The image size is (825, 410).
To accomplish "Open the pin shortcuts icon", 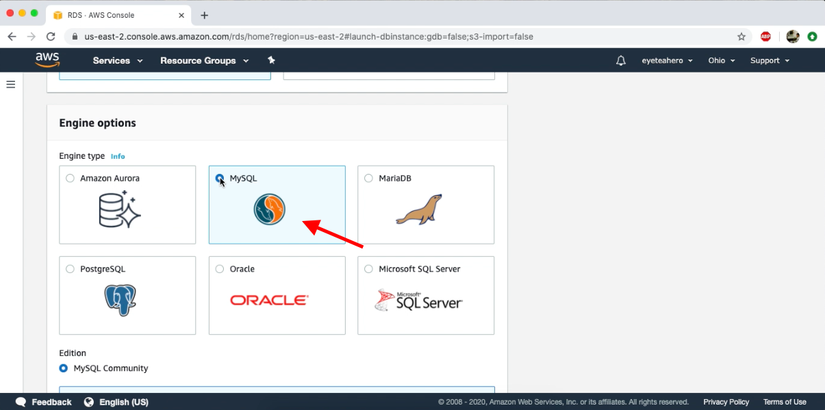I will [x=271, y=60].
